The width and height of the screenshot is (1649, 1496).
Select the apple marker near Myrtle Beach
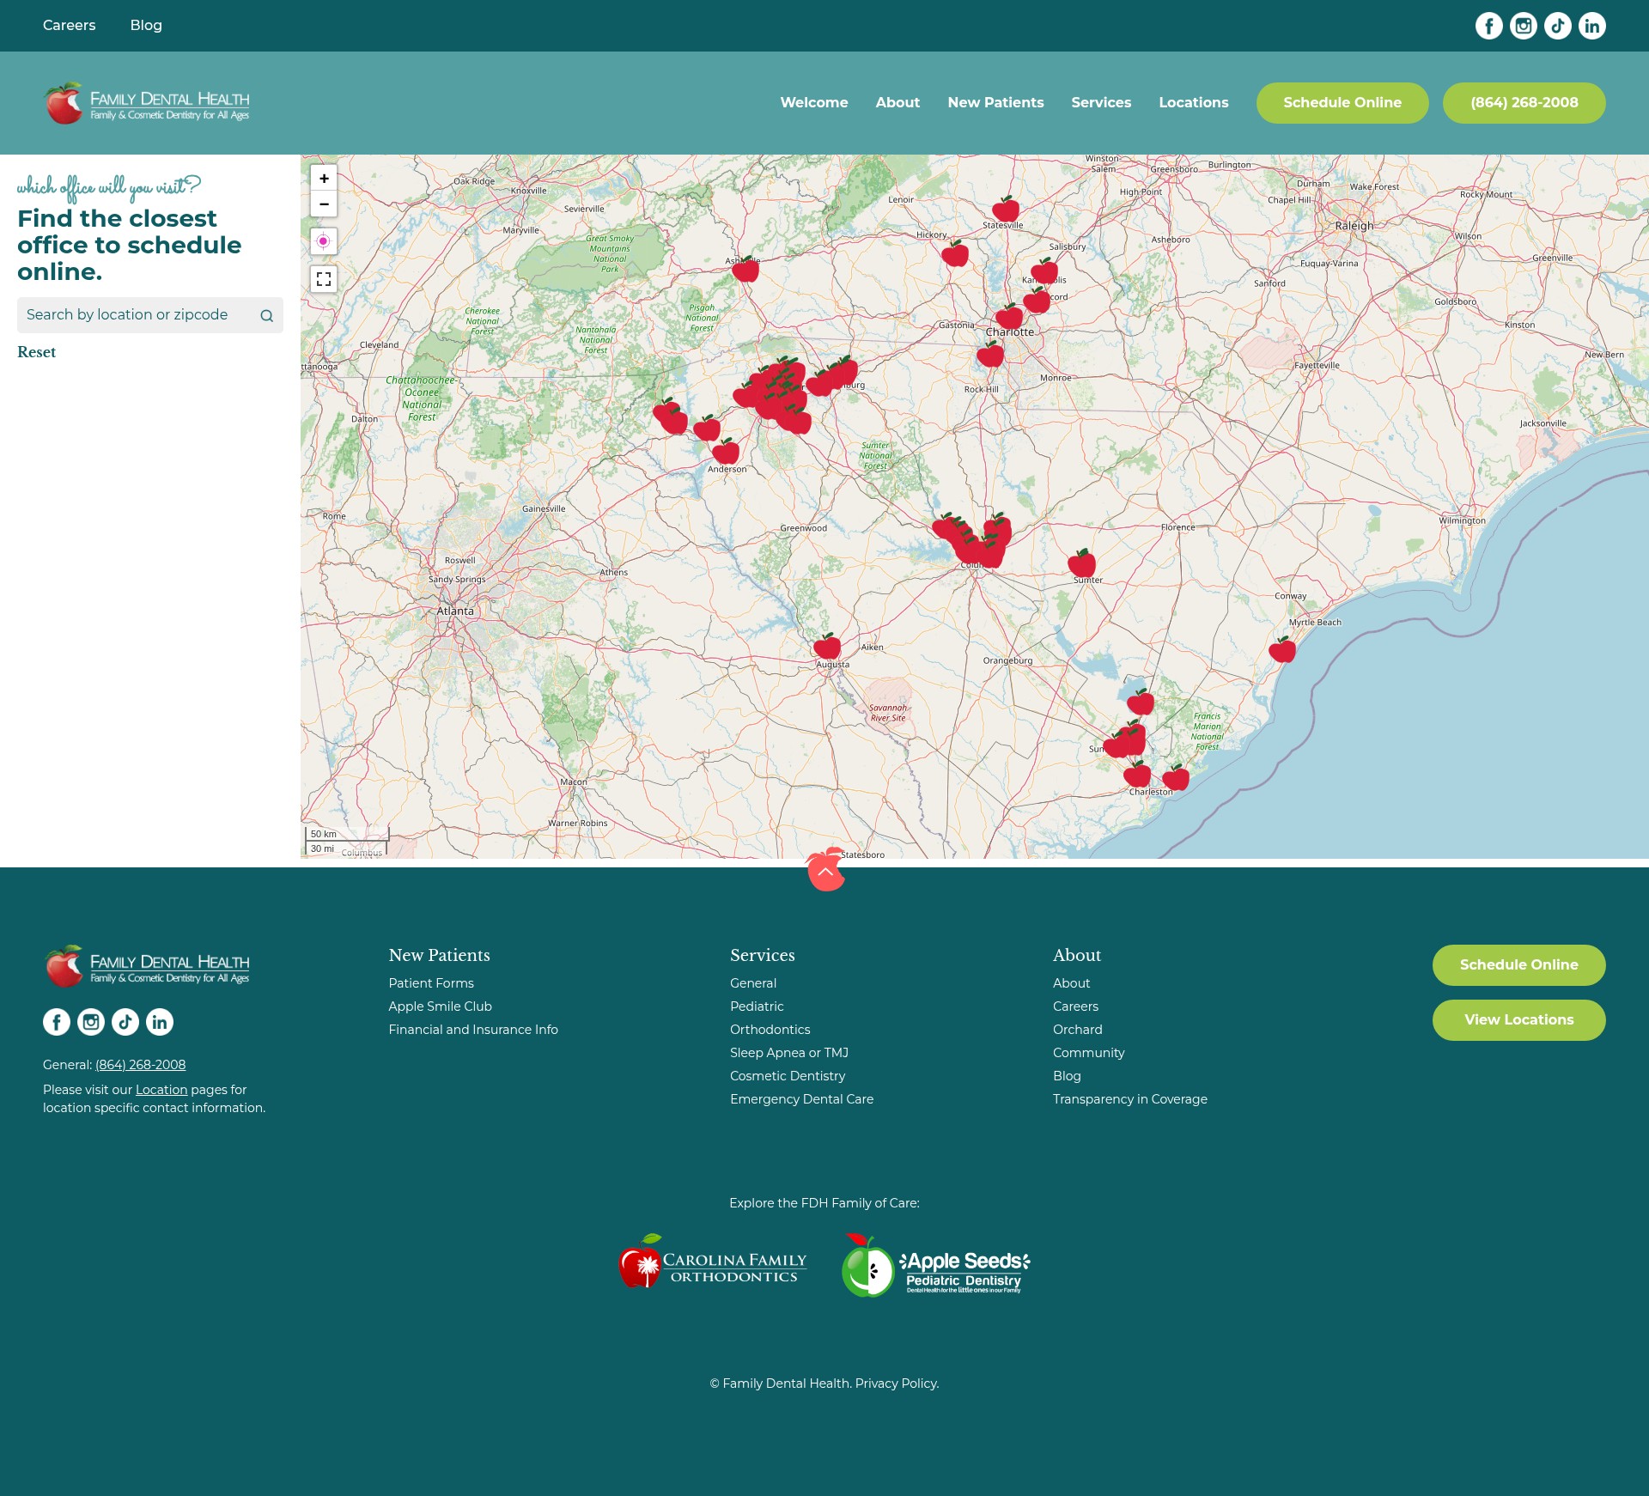(1282, 650)
